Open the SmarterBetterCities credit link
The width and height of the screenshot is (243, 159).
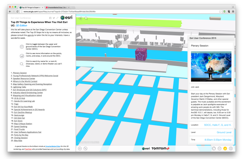coord(53,146)
